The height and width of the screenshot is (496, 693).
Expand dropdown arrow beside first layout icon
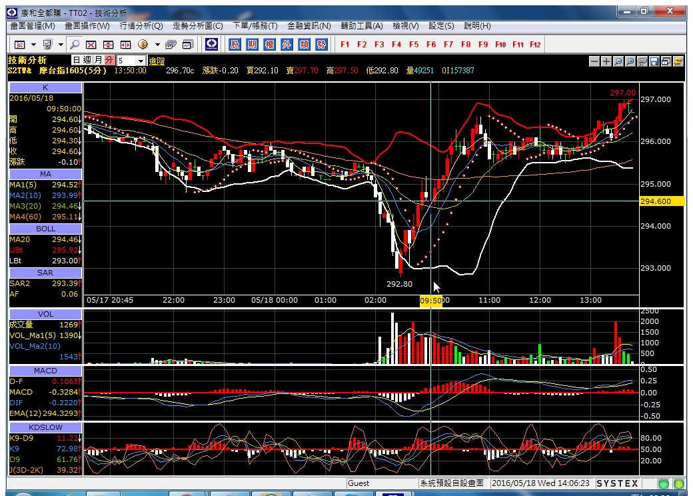[33, 45]
